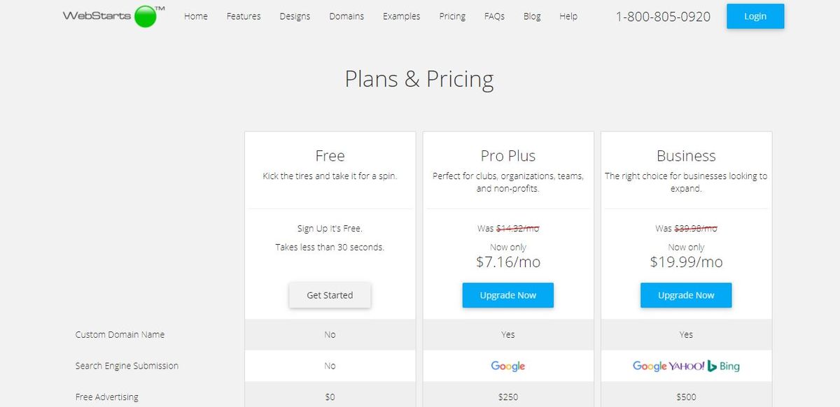Open the Help page
Image resolution: width=840 pixels, height=407 pixels.
pos(568,16)
